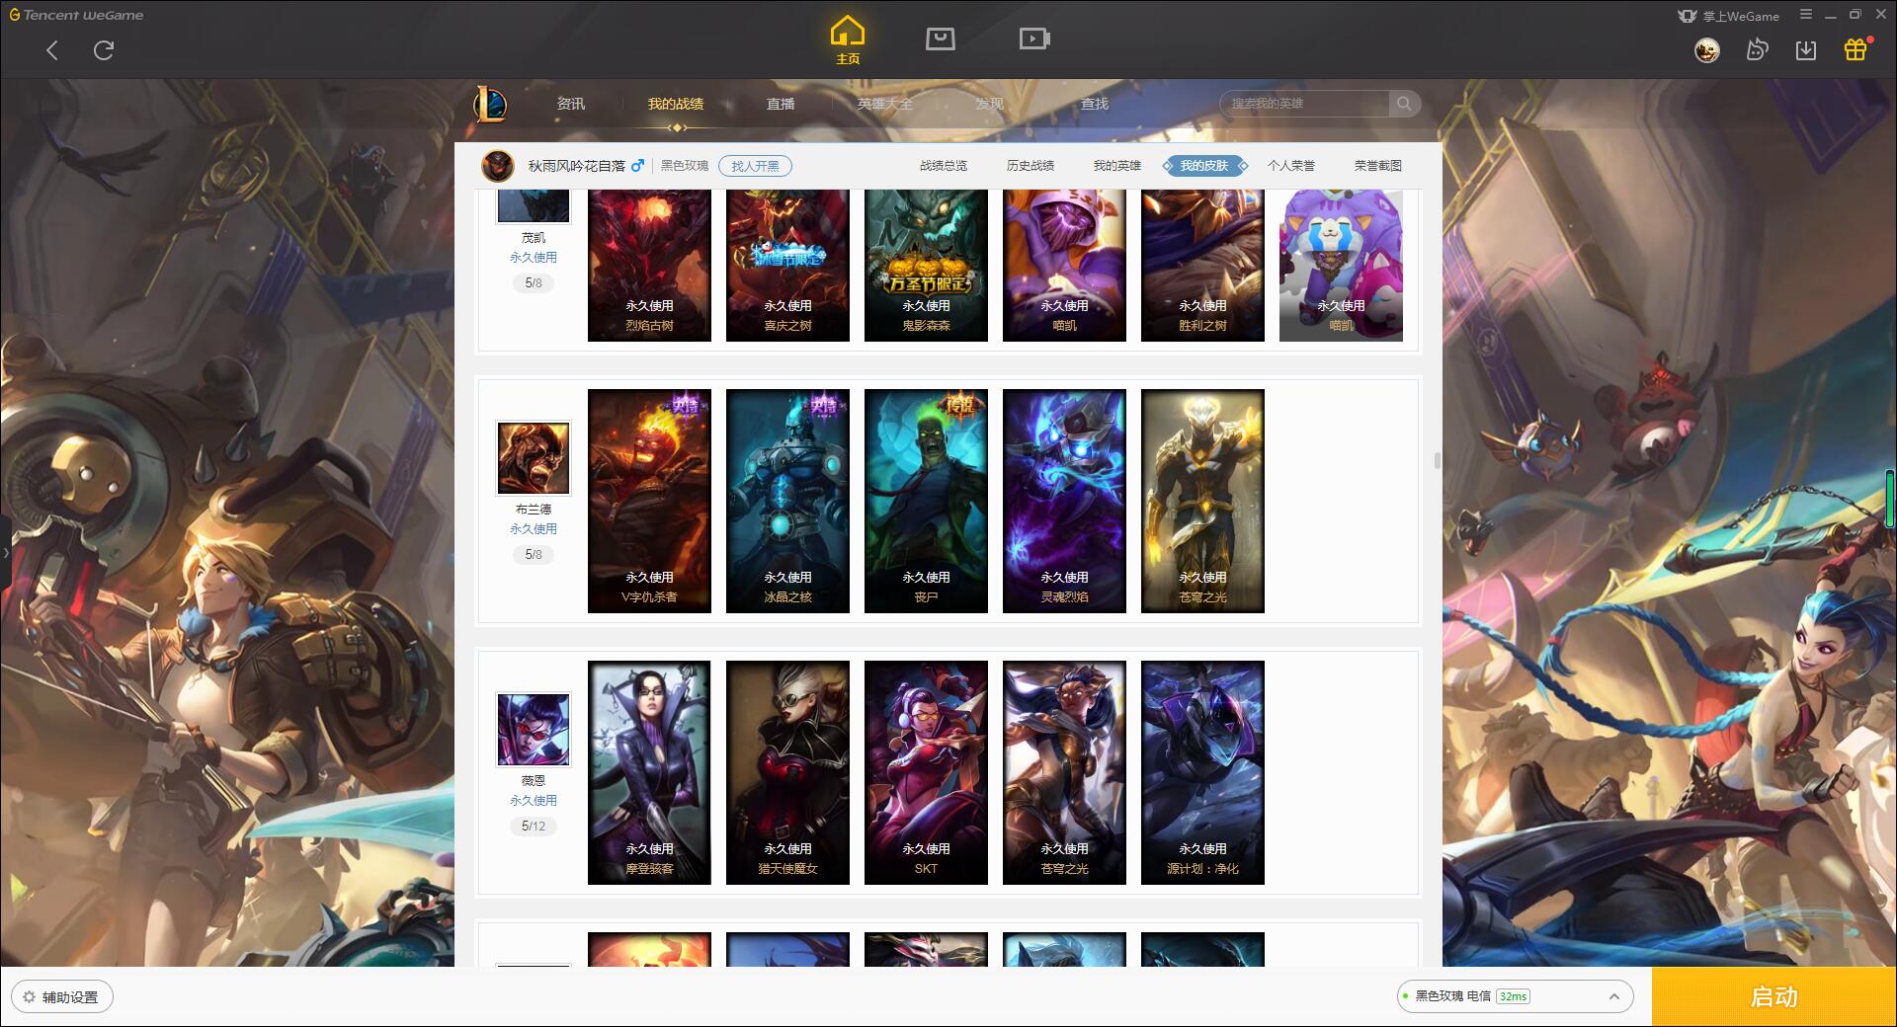
Task: Open the store inbox icon in the top bar
Action: point(940,39)
